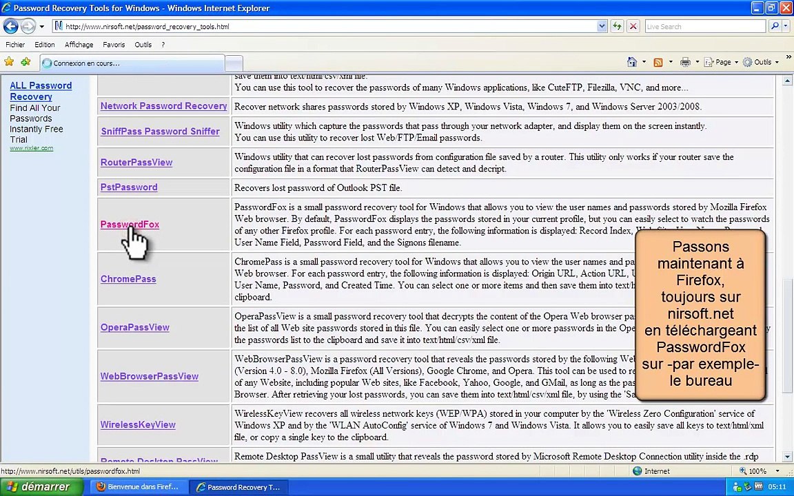Open the Page command bar menu
This screenshot has height=496, width=794.
tap(721, 62)
